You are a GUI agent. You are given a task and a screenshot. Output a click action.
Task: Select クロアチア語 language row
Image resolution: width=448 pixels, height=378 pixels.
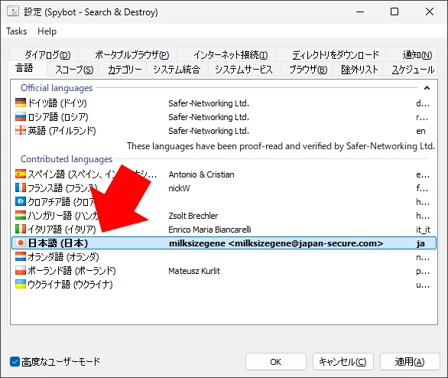[x=224, y=201]
